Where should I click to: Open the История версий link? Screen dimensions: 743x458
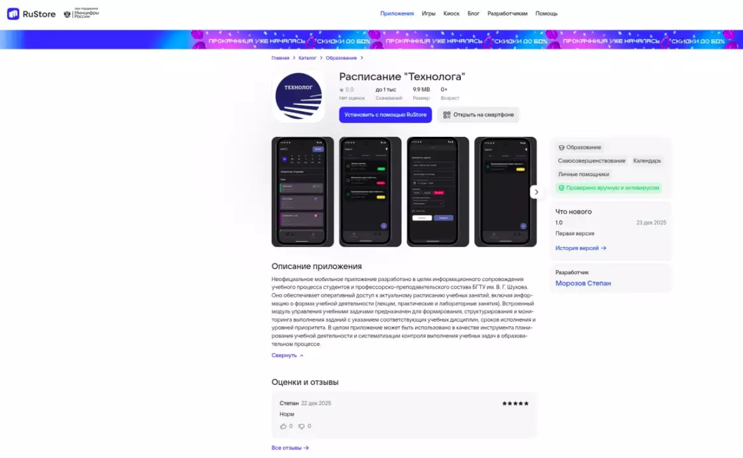click(x=581, y=248)
